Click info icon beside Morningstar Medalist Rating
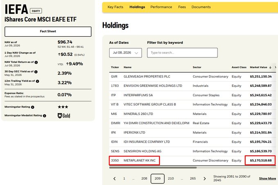The width and height of the screenshot is (278, 185). 45,116
